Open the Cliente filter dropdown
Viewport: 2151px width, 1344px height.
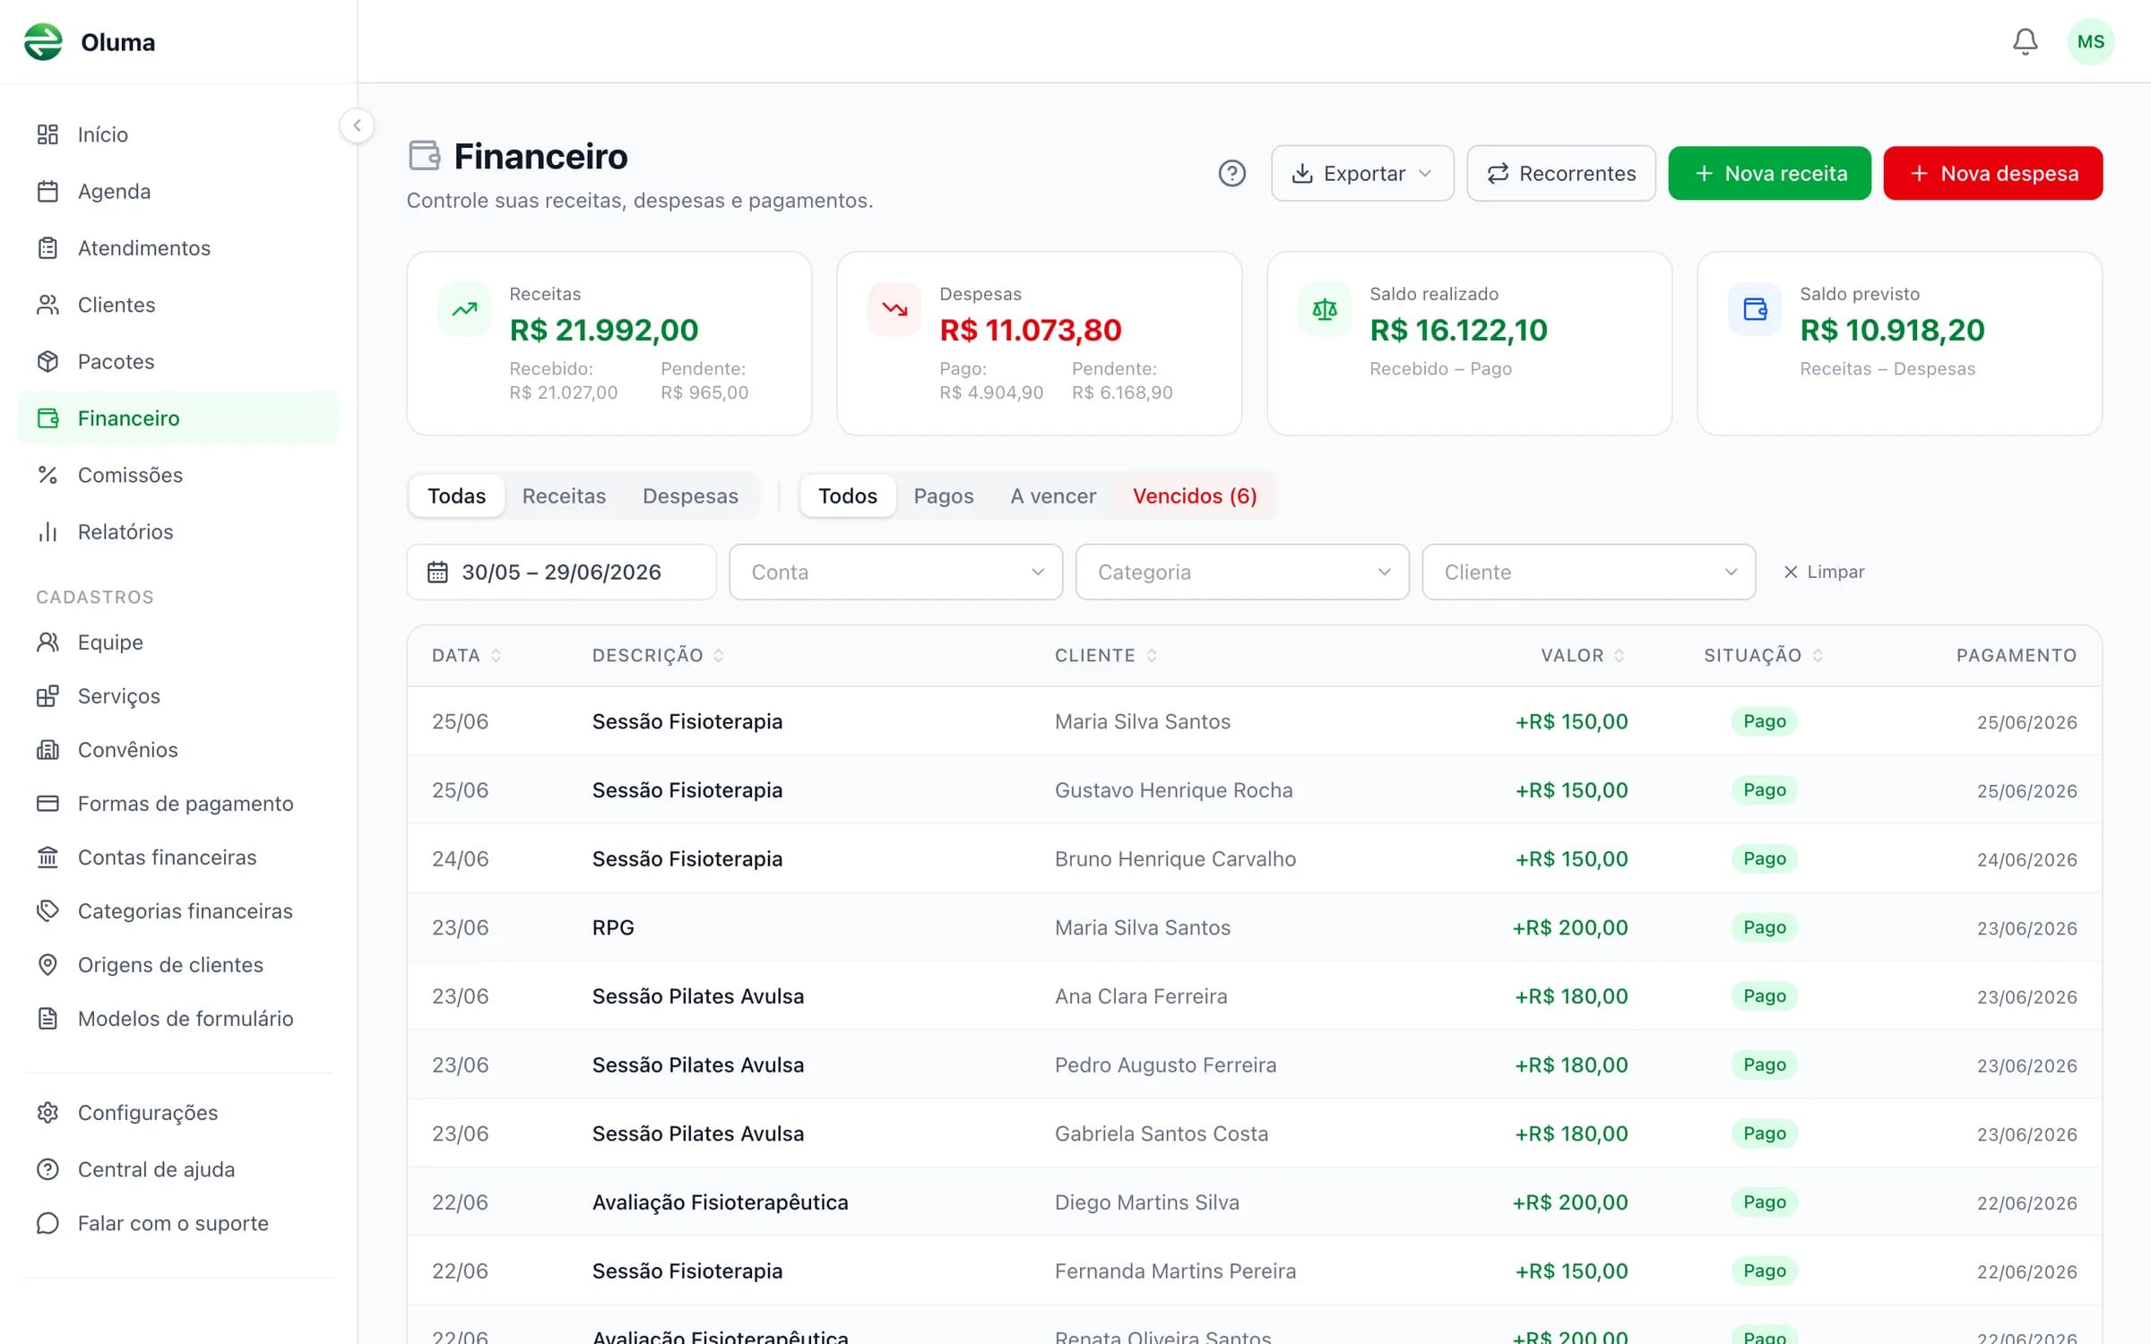(x=1588, y=572)
